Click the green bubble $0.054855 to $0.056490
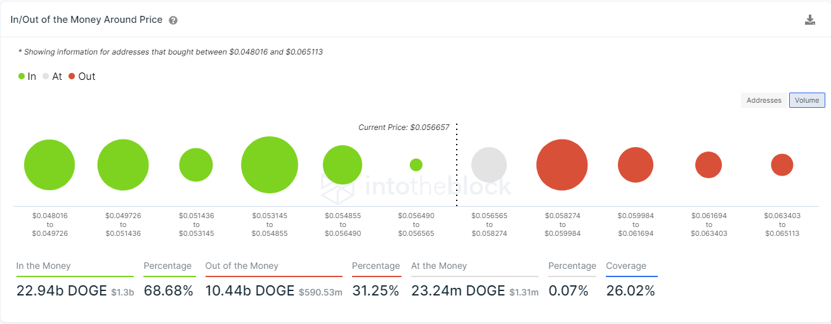Image resolution: width=831 pixels, height=324 pixels. coord(343,165)
